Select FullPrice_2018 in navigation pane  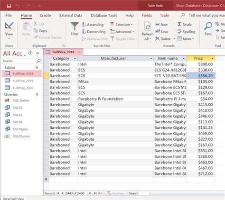point(22,73)
